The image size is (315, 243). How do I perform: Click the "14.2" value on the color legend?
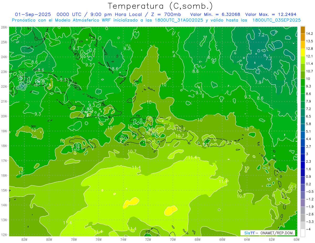[x=310, y=34]
